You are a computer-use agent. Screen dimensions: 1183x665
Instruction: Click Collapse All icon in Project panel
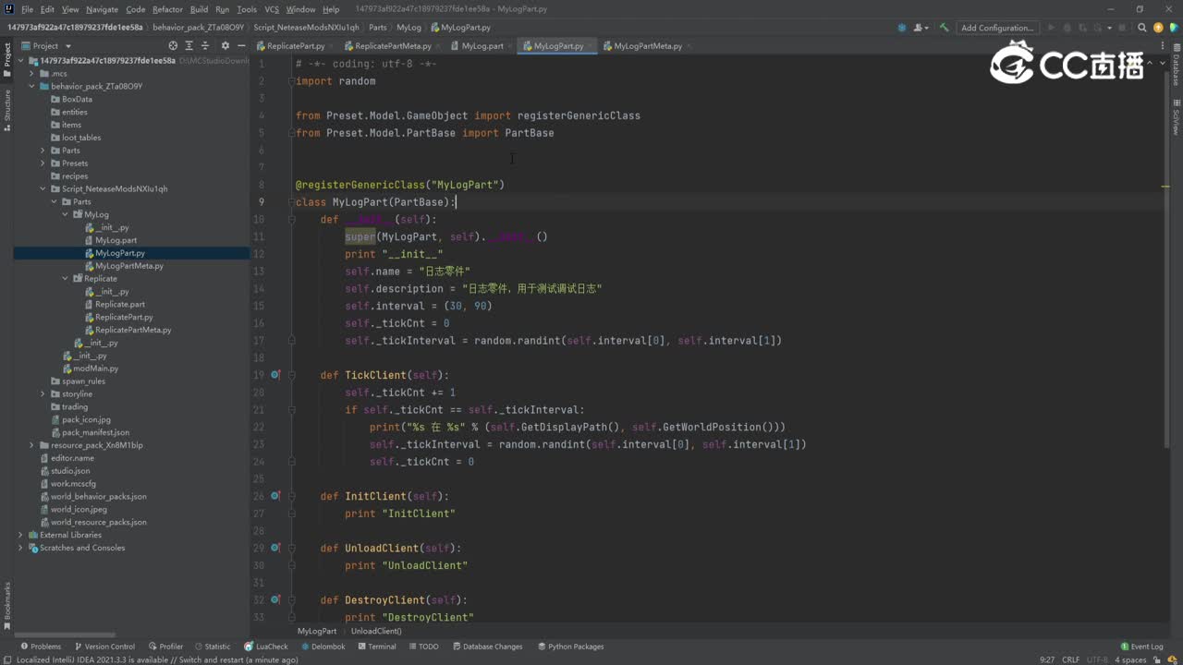point(205,45)
